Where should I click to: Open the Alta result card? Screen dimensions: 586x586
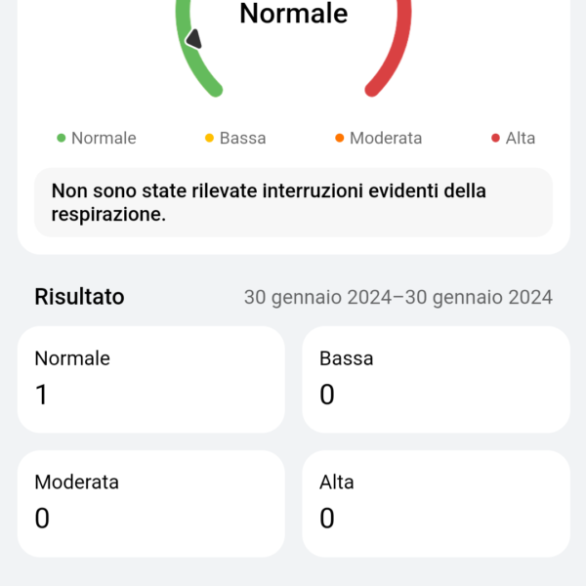point(436,503)
